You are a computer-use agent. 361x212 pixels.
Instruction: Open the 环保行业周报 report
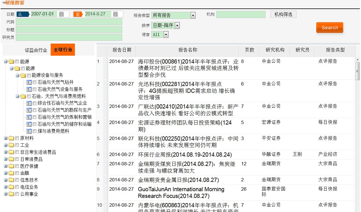click(x=185, y=155)
